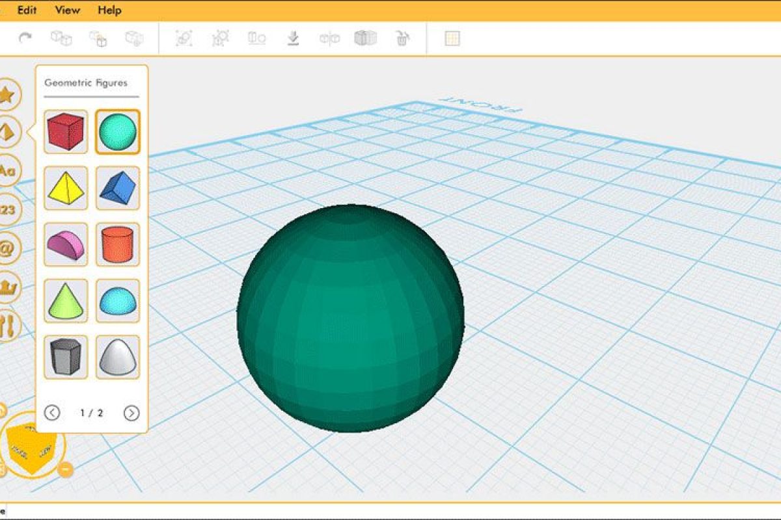Click the scale object toolbar icon
781x520 pixels.
[221, 38]
